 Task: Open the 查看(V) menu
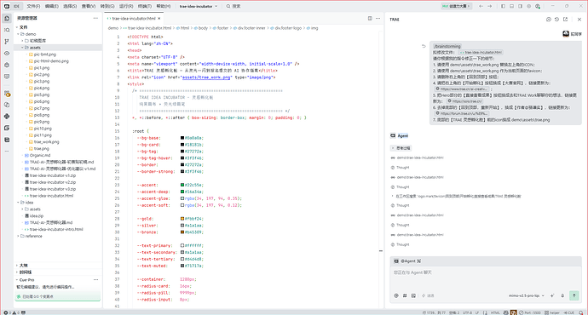89,6
